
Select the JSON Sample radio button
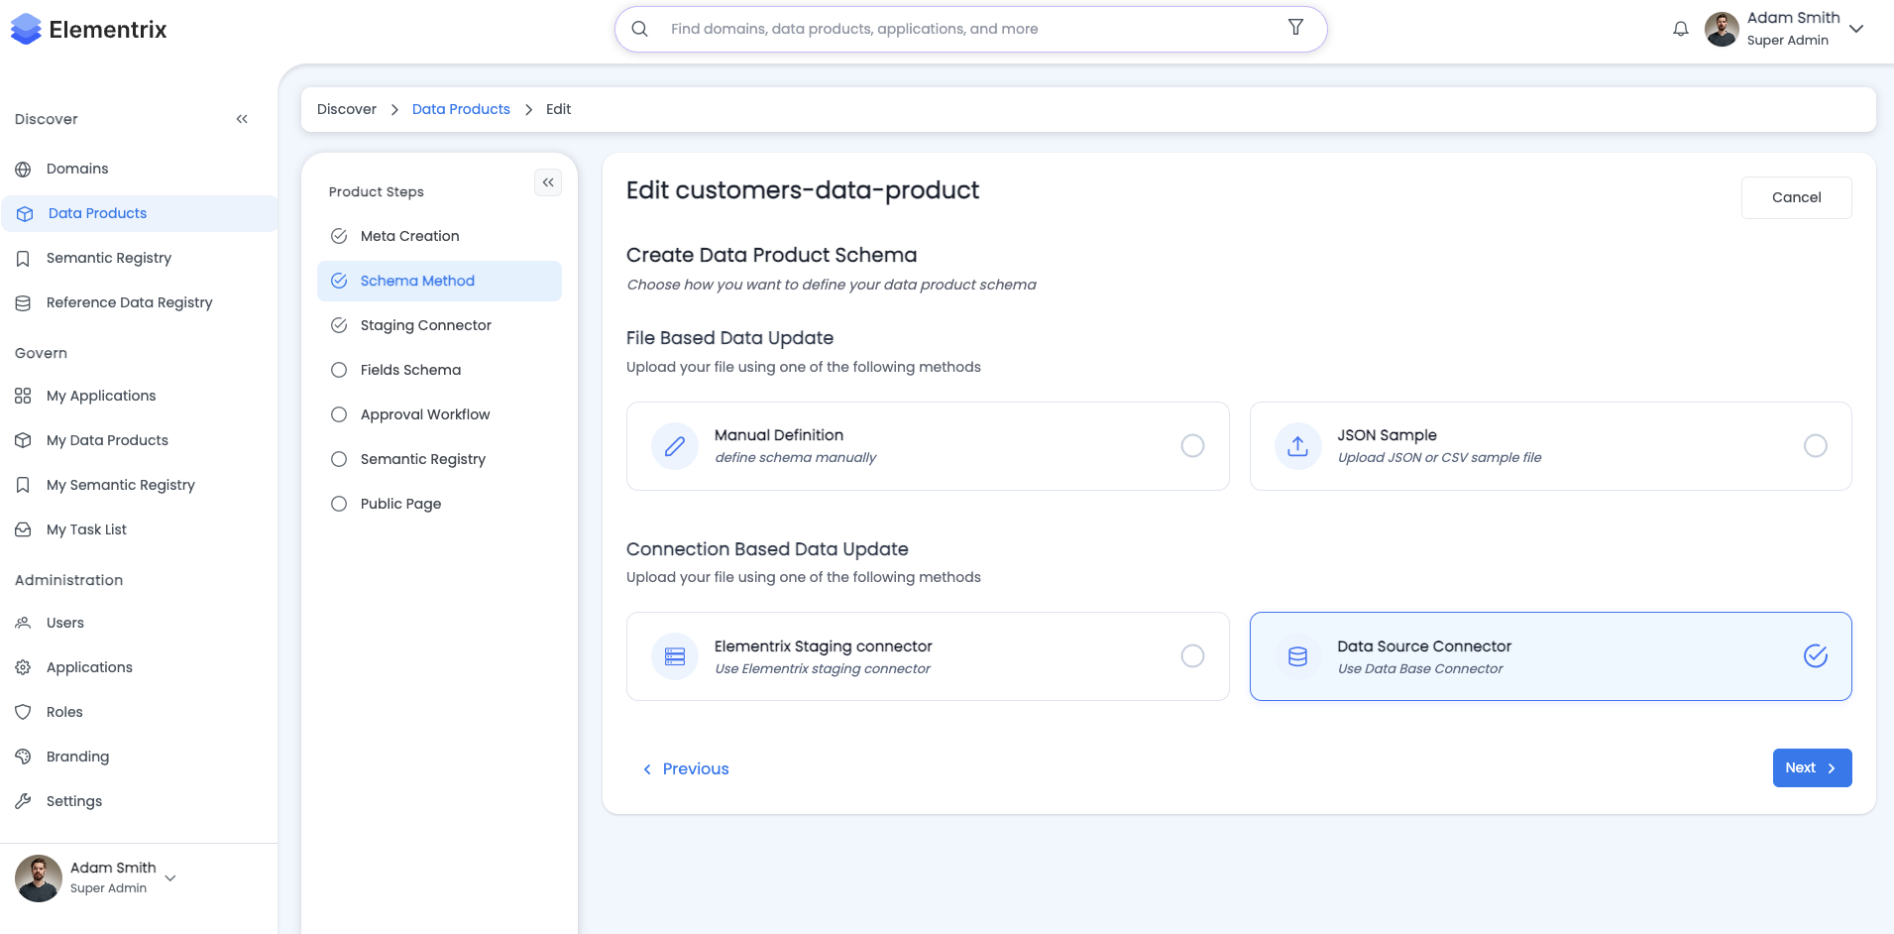(x=1815, y=446)
